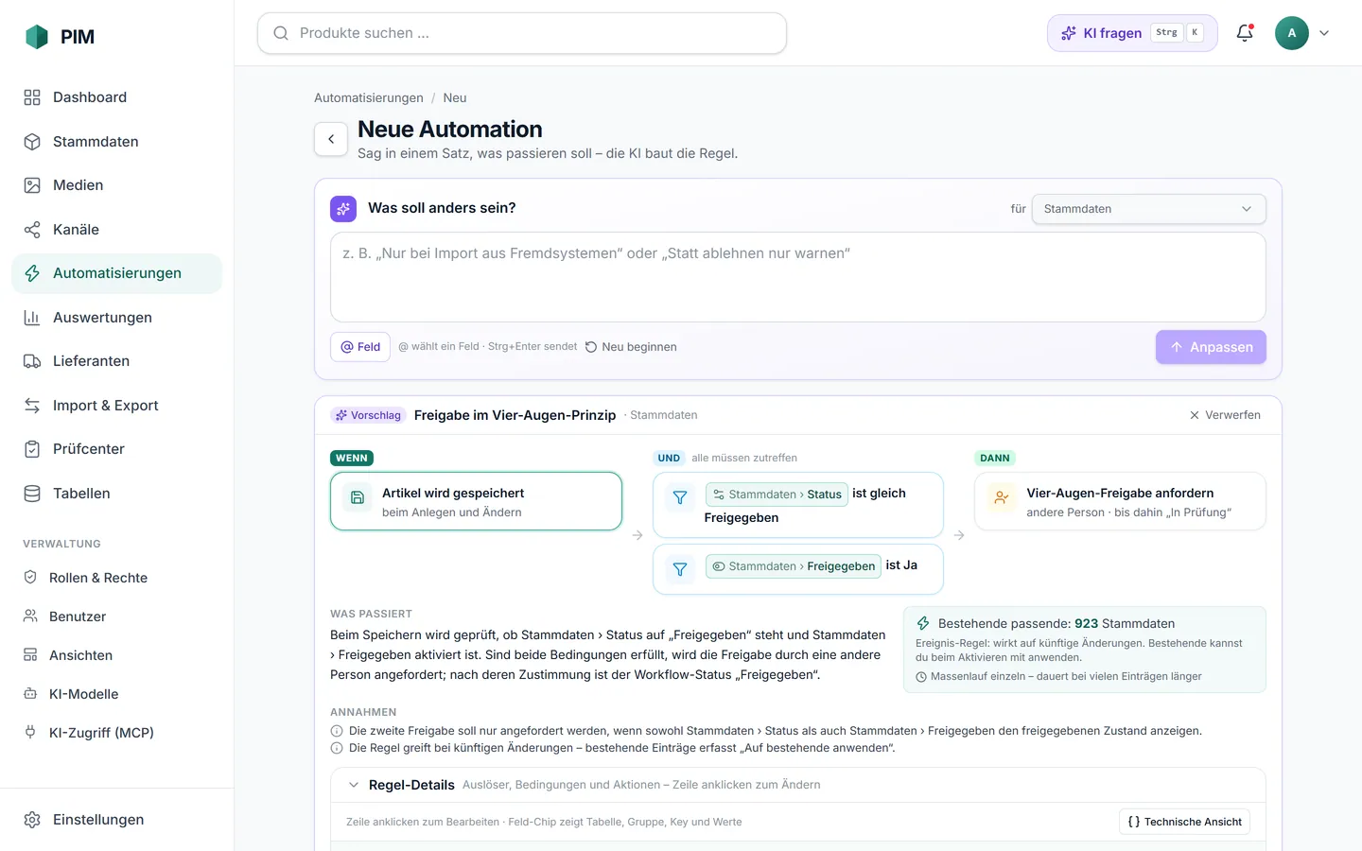Viewport: 1362px width, 851px height.
Task: Collapse the Regel-Details section
Action: (354, 785)
